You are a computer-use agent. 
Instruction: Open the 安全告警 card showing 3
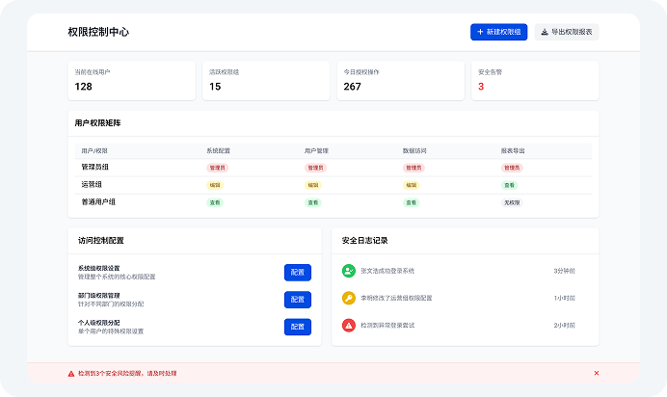point(535,81)
